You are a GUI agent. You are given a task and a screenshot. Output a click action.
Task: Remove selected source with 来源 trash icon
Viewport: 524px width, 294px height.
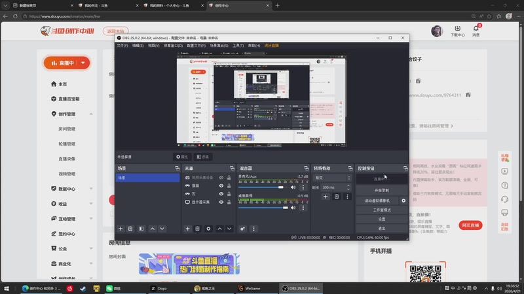pos(198,229)
